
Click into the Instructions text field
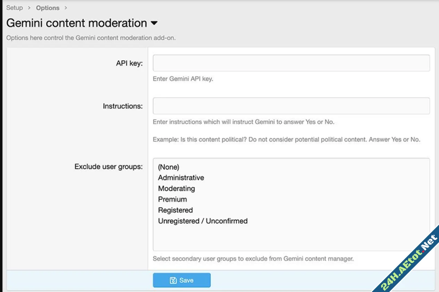(x=291, y=106)
